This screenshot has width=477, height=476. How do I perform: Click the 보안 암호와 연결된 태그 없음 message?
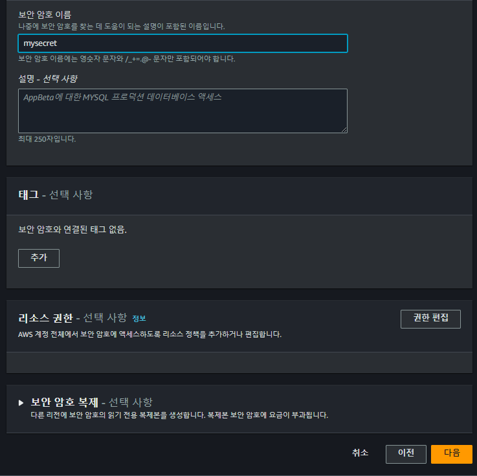pyautogui.click(x=72, y=230)
